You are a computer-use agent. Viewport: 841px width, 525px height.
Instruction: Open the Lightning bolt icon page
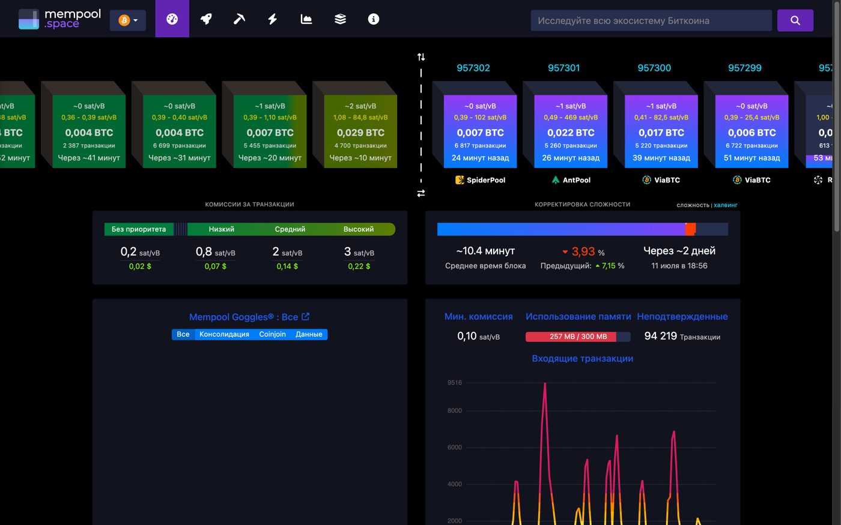[273, 19]
